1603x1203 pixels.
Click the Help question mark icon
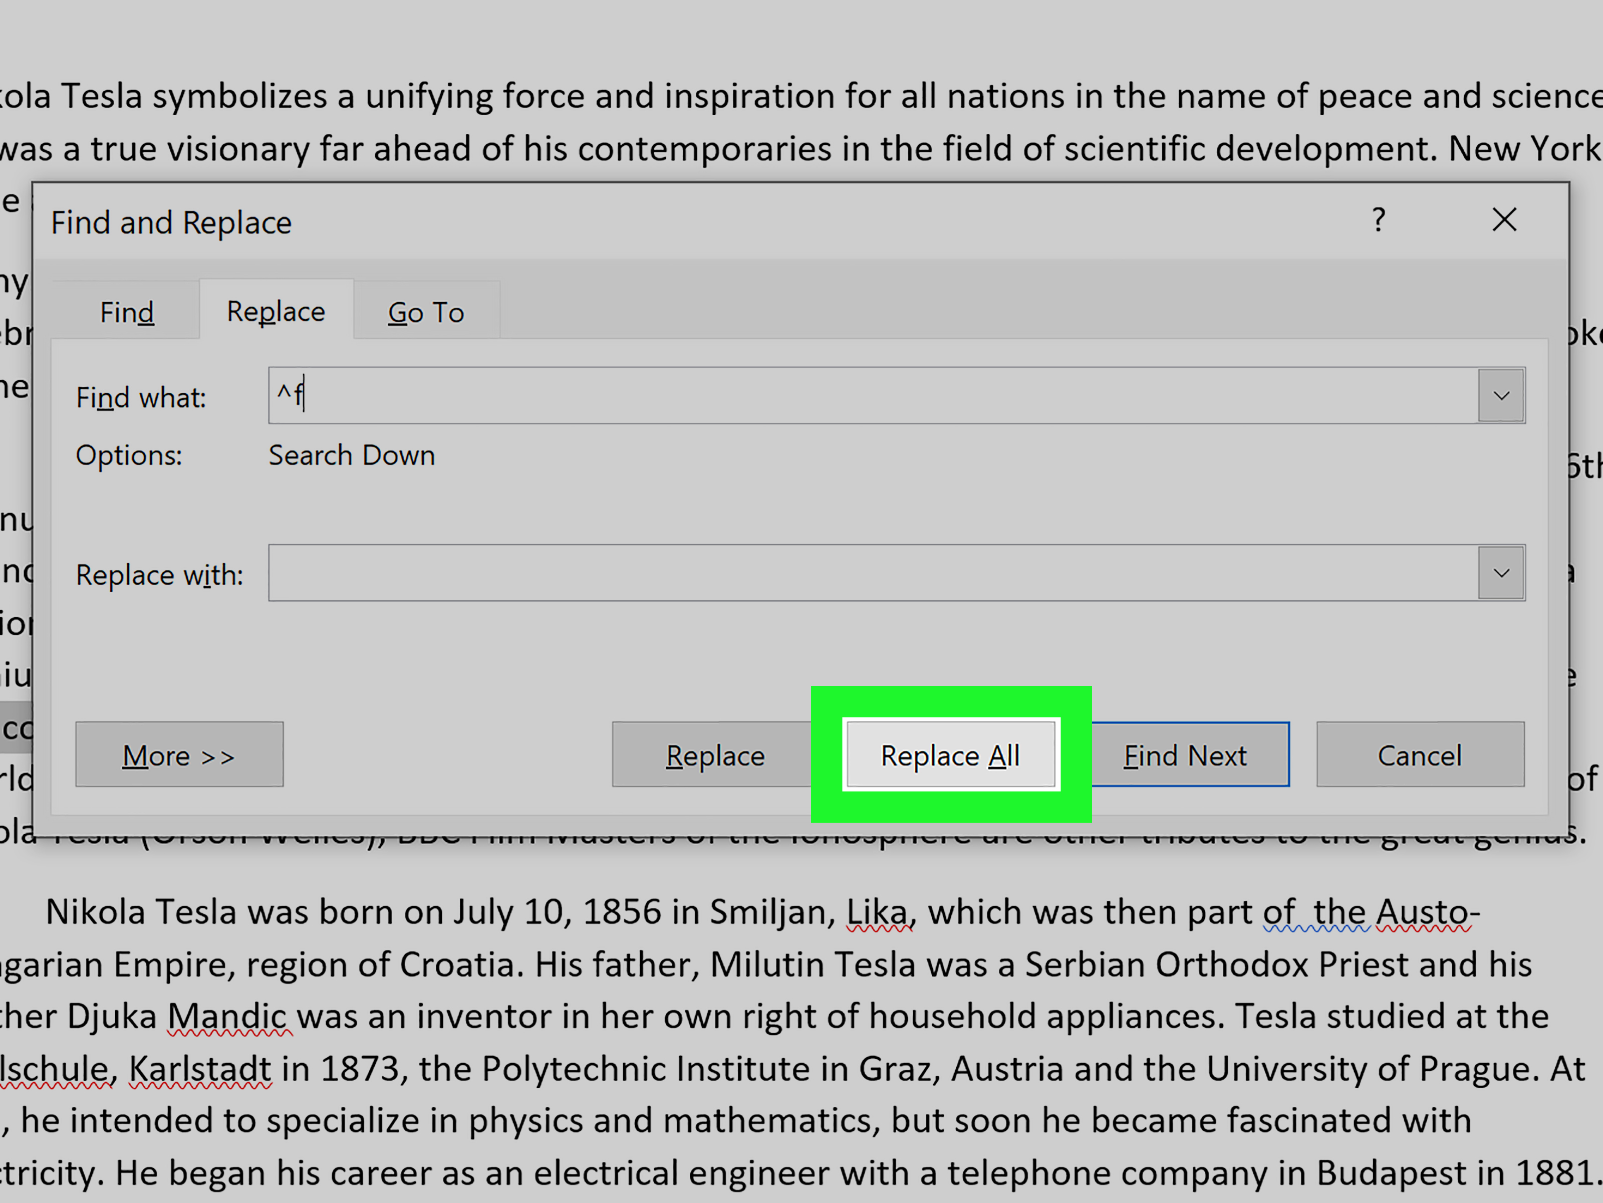click(1379, 219)
